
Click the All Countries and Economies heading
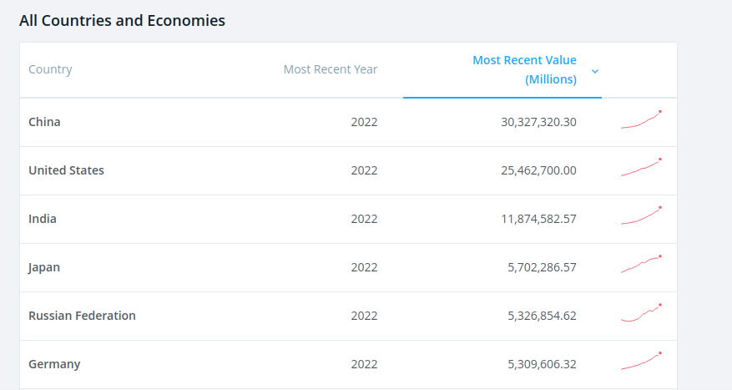point(122,21)
